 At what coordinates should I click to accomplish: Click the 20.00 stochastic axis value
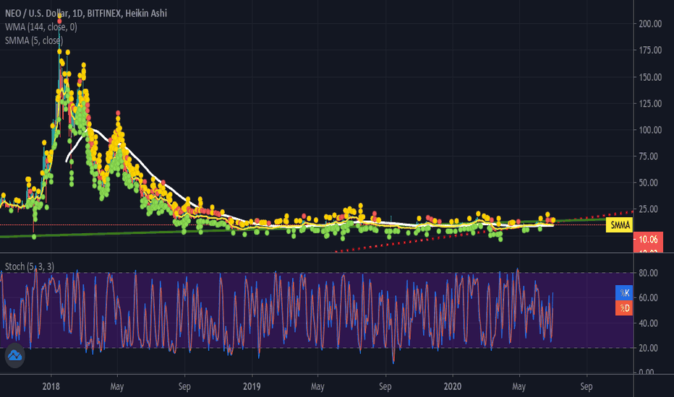pyautogui.click(x=648, y=348)
